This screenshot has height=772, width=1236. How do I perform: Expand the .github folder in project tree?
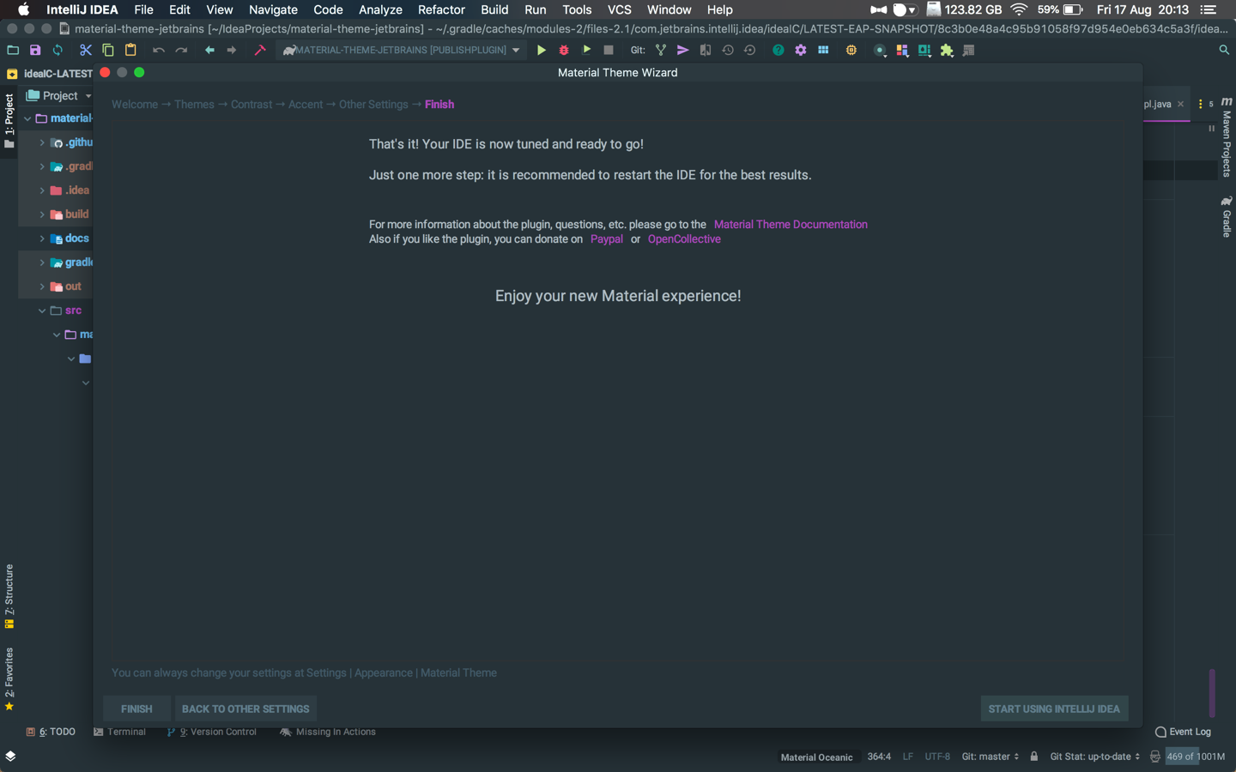(42, 142)
